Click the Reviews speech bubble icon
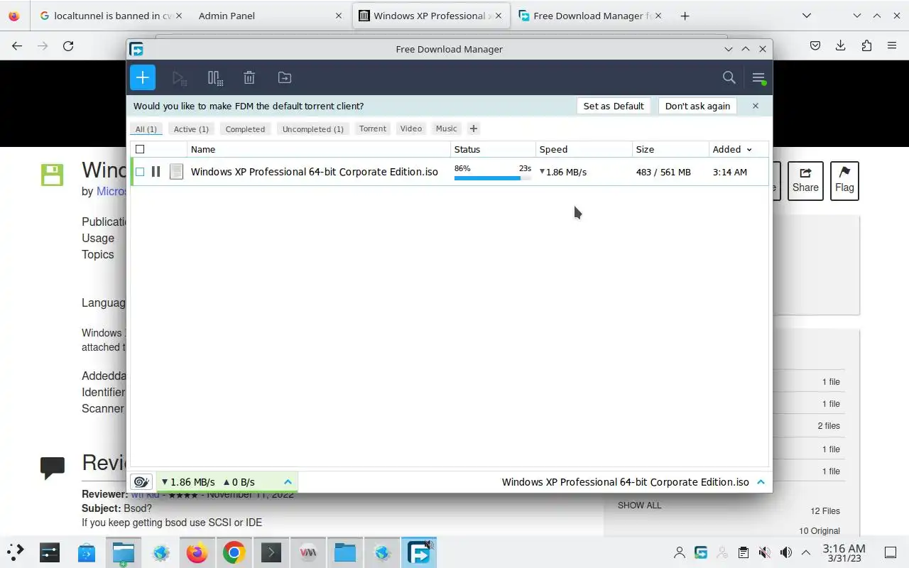The image size is (909, 568). 53,467
